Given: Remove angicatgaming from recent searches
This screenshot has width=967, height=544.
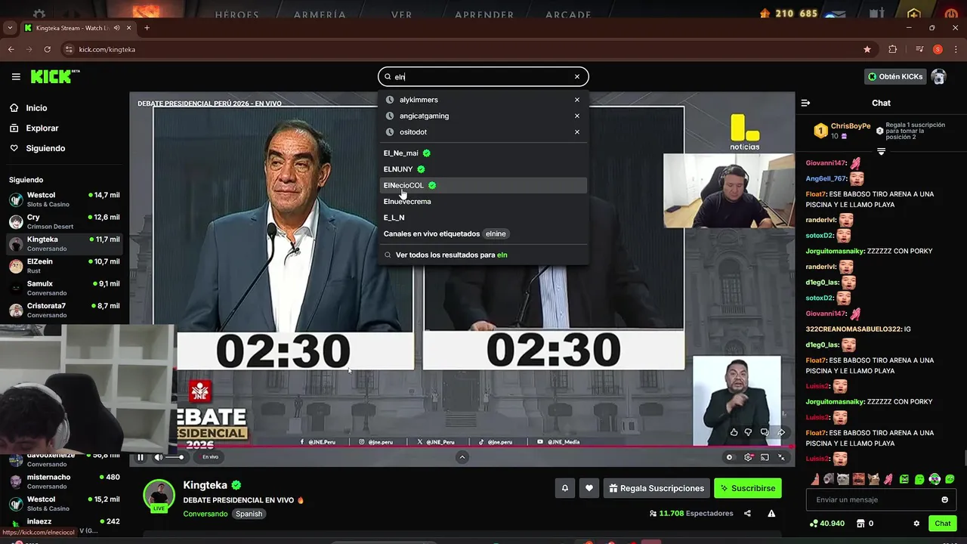Looking at the screenshot, I should (577, 116).
